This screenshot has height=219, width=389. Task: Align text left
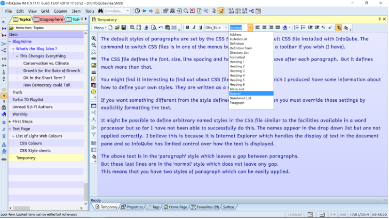click(x=257, y=28)
